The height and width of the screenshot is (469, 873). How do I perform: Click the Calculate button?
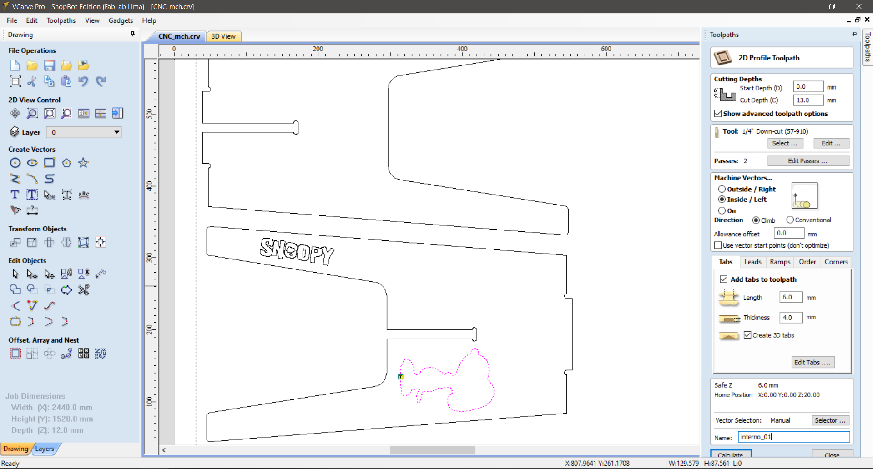tap(731, 454)
